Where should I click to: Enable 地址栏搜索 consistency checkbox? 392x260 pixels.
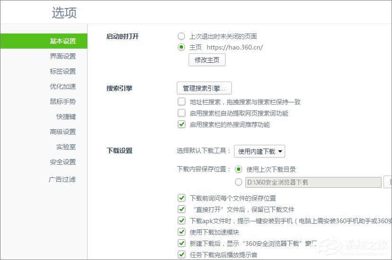point(182,101)
